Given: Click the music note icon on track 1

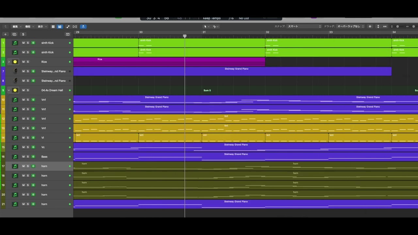Looking at the screenshot, I should coord(15,43).
